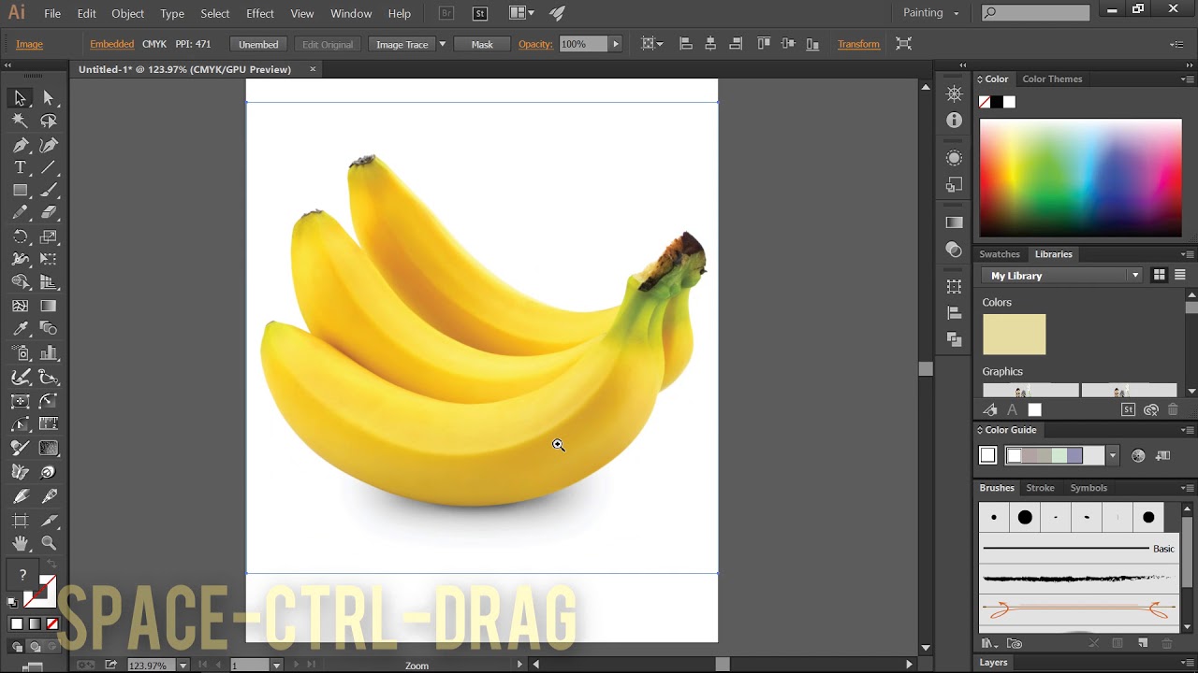This screenshot has height=673, width=1198.
Task: Select the Magic Wand tool
Action: (x=20, y=121)
